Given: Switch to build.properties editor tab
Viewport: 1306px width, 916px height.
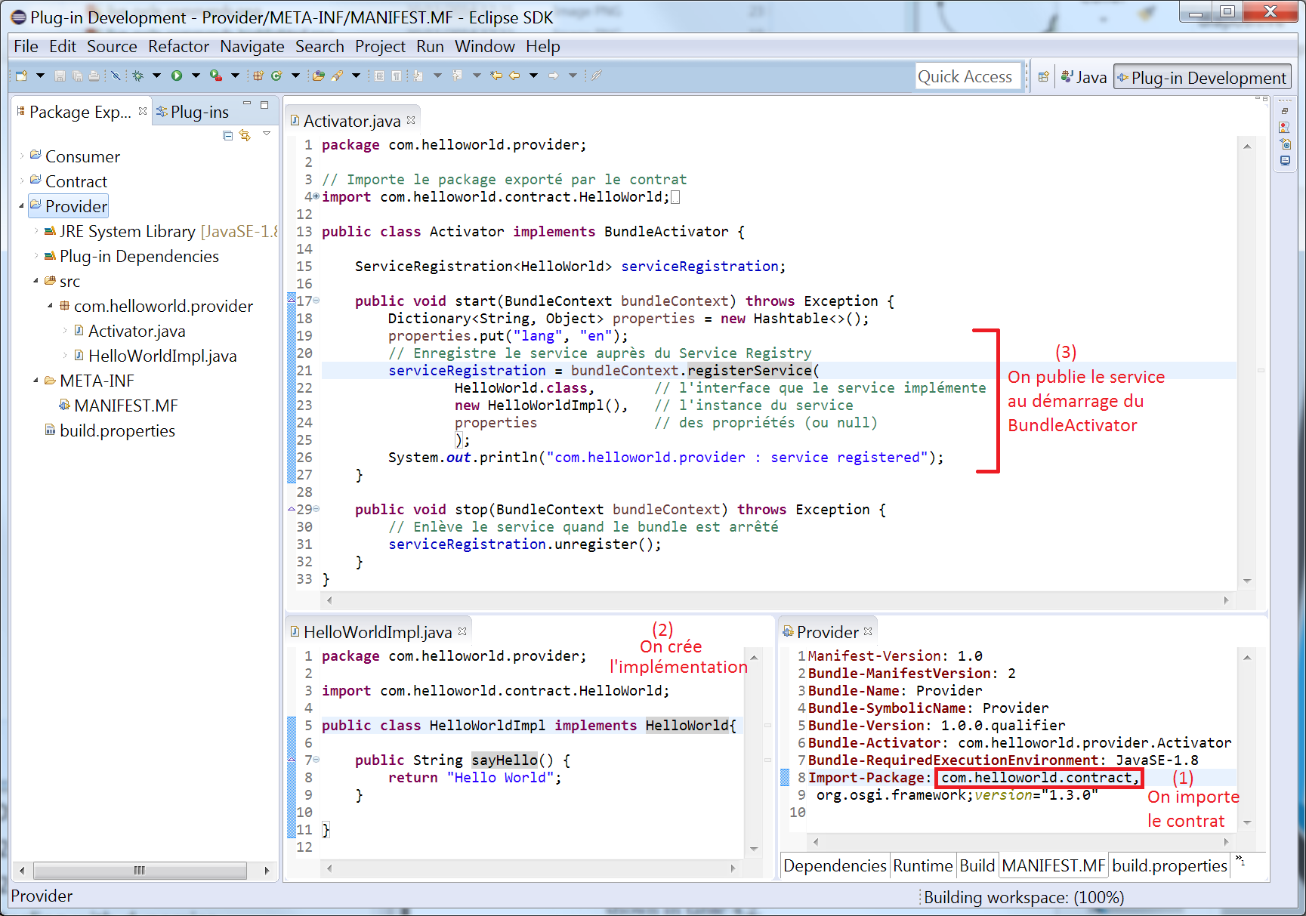Looking at the screenshot, I should tap(1169, 865).
